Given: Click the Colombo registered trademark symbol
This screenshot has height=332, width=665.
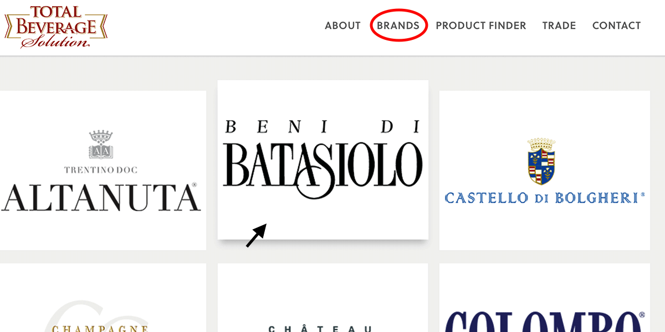Looking at the screenshot, I should [x=642, y=314].
